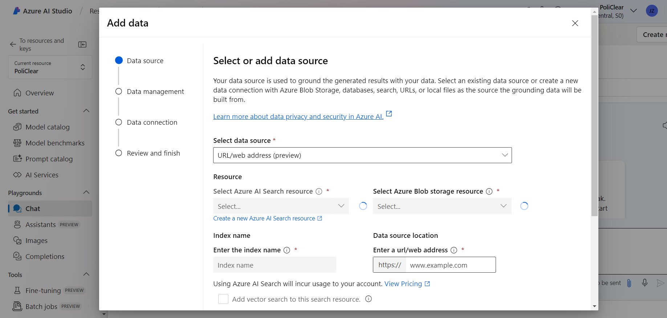
Task: Open the Azure Blob storage resource dropdown
Action: [x=442, y=206]
